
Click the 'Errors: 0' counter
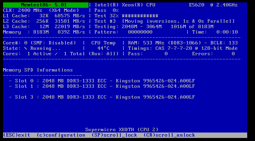[213, 54]
